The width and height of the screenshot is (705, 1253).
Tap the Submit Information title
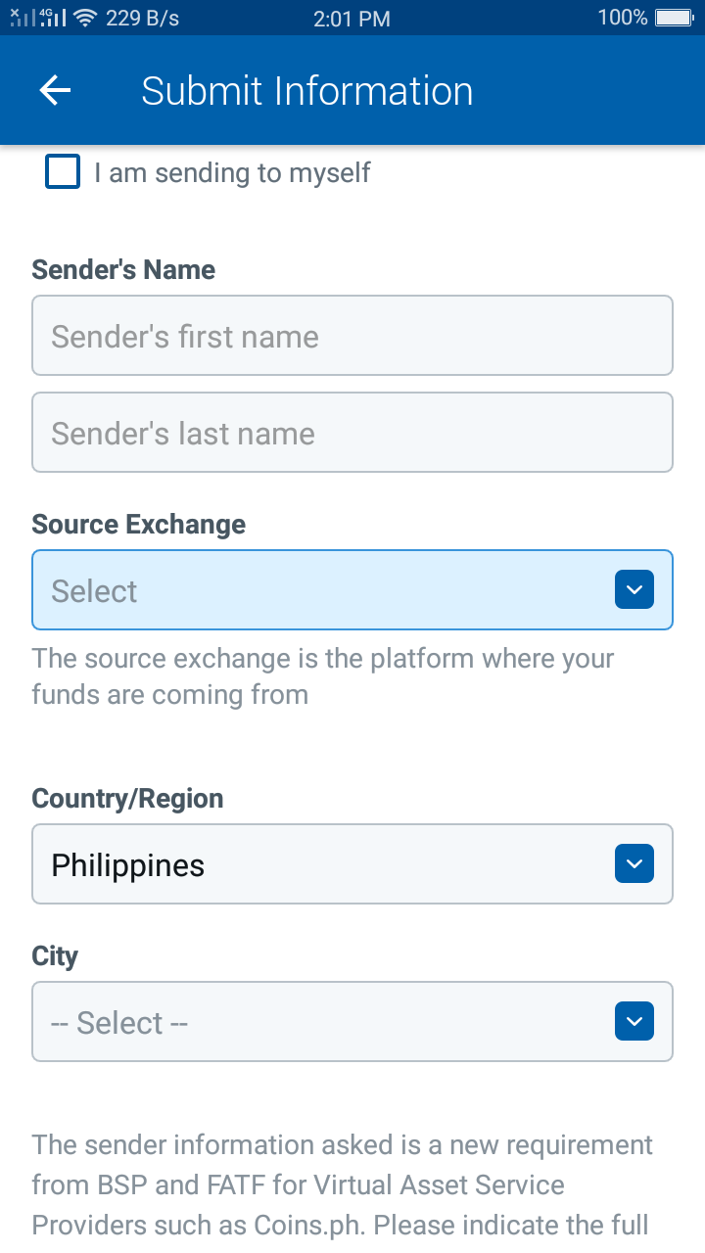click(307, 91)
